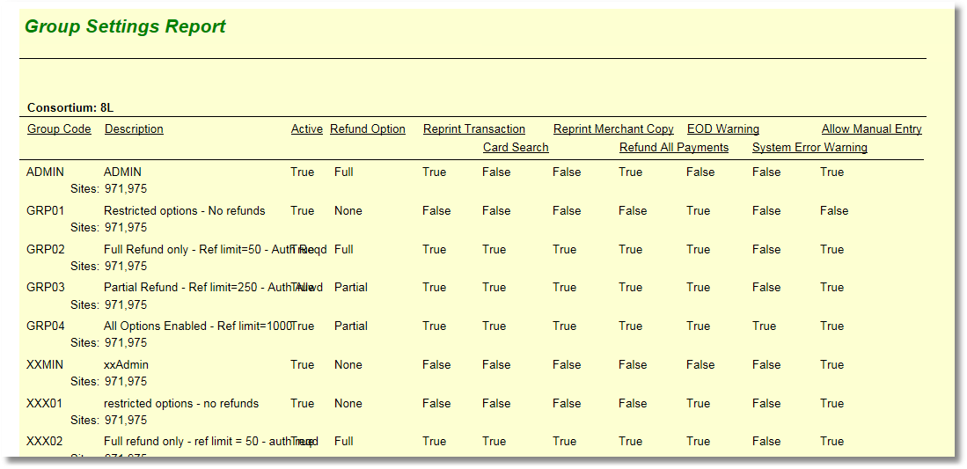Click the Reprint Merchant Copy header
Image resolution: width=967 pixels, height=469 pixels.
[612, 129]
